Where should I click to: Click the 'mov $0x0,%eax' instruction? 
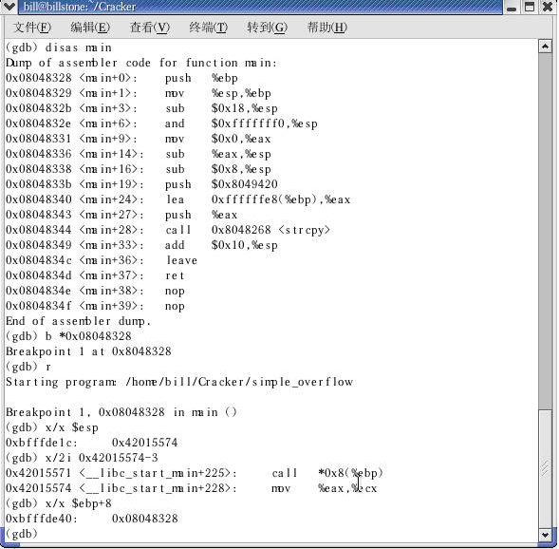pos(218,139)
